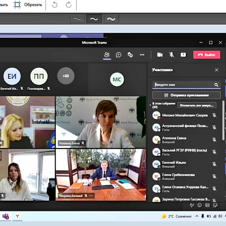Click Отправка приглашения button
226x226 pixels.
point(186,95)
